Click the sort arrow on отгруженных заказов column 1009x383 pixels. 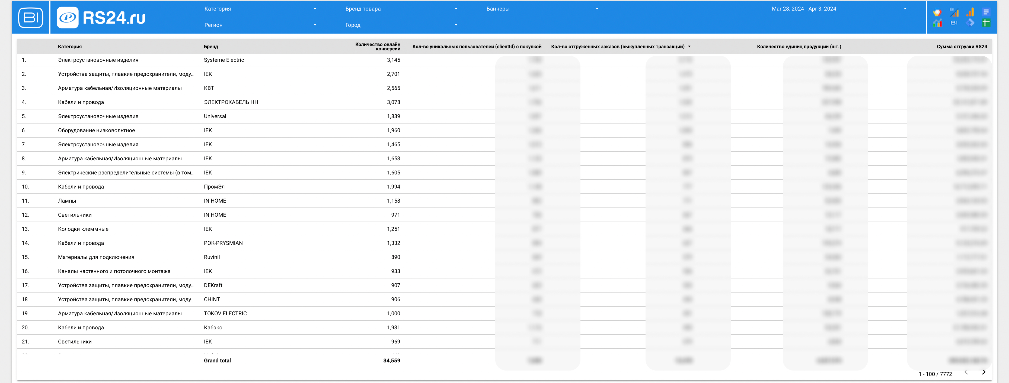(x=689, y=47)
